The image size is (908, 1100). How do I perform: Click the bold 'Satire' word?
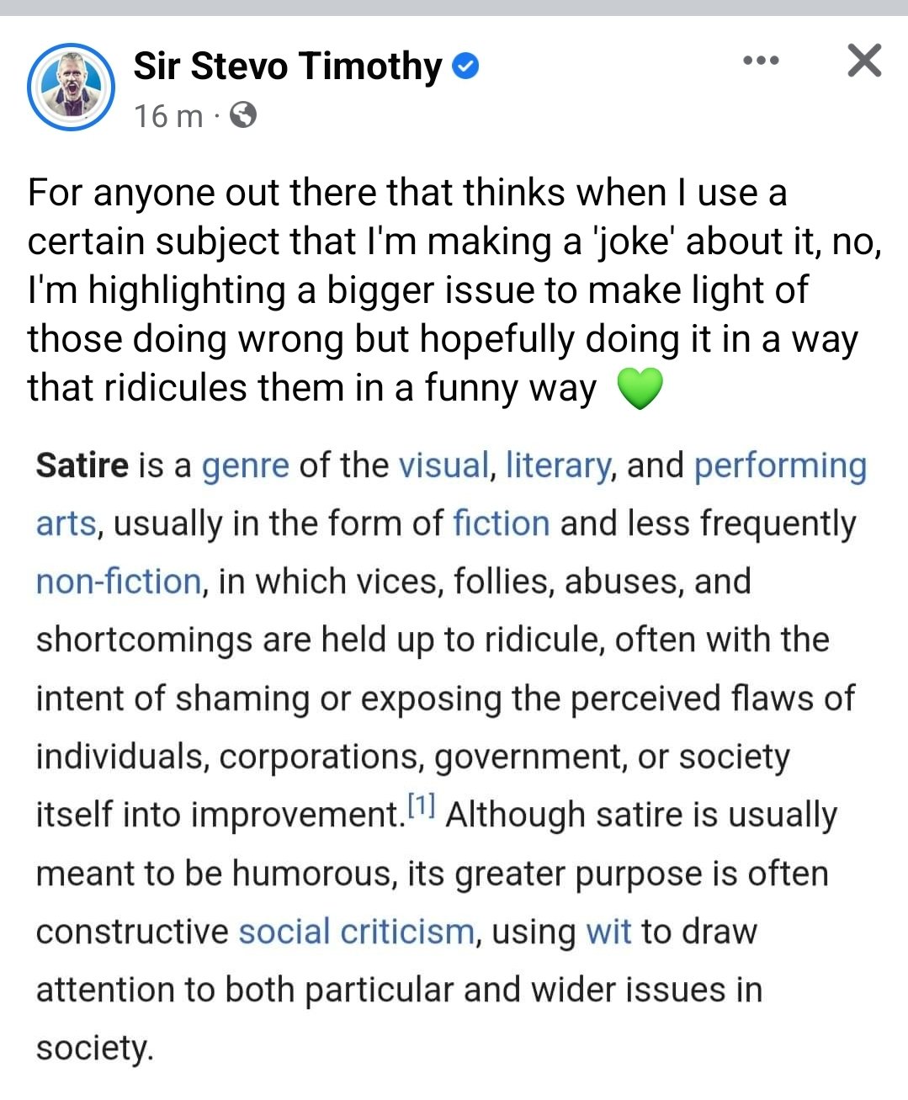[82, 465]
